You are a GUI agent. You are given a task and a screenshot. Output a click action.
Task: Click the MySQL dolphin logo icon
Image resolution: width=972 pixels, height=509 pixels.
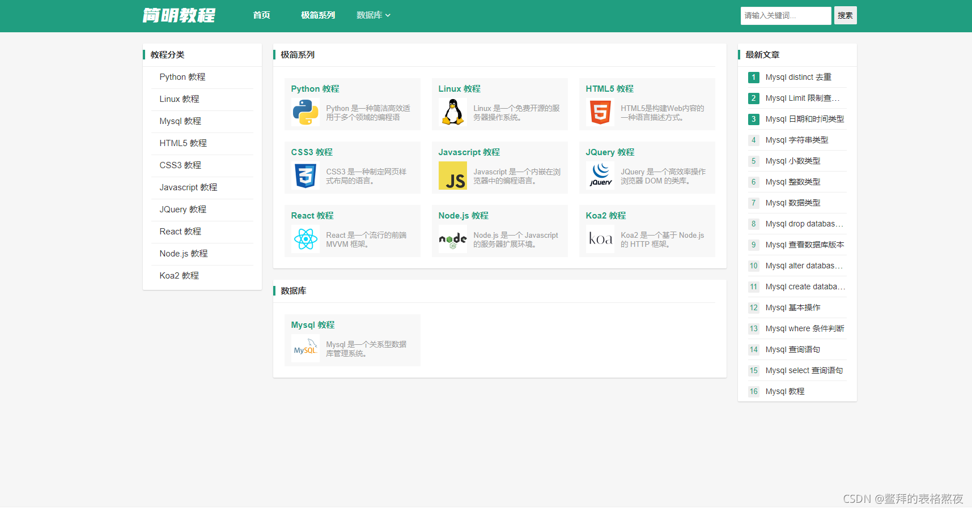(x=305, y=348)
